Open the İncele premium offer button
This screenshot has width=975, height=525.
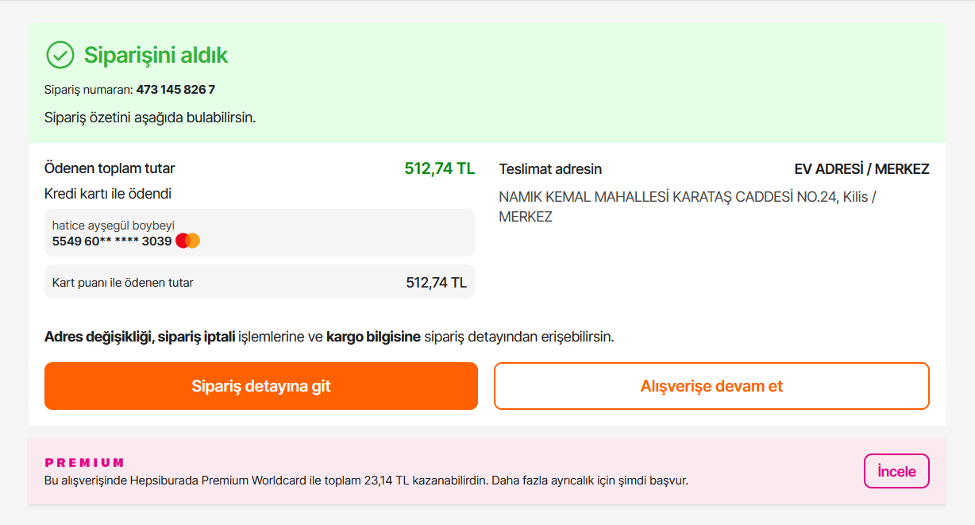(896, 471)
